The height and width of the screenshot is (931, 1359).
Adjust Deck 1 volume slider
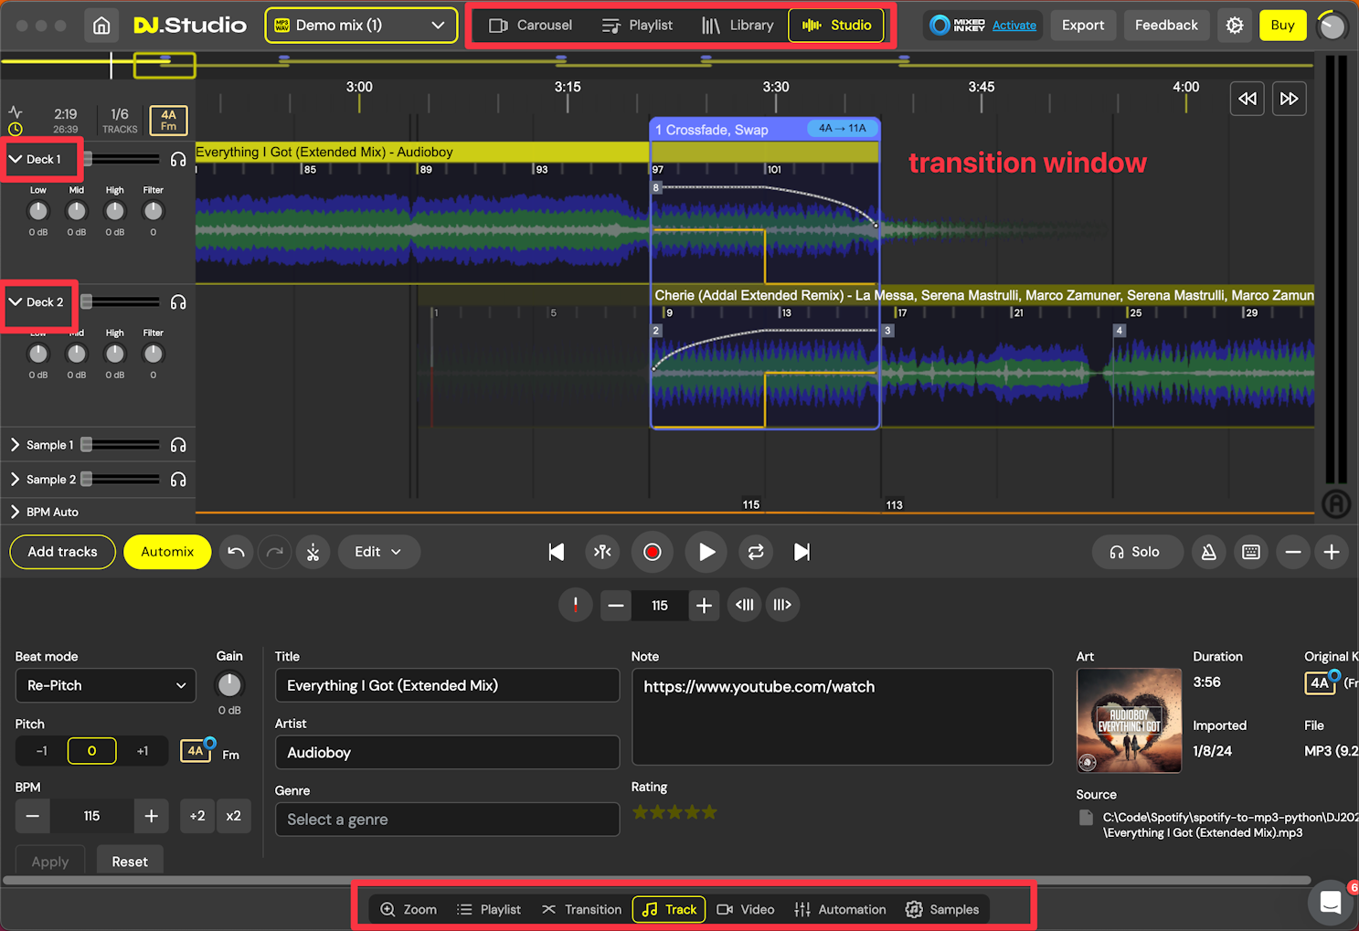pyautogui.click(x=122, y=159)
